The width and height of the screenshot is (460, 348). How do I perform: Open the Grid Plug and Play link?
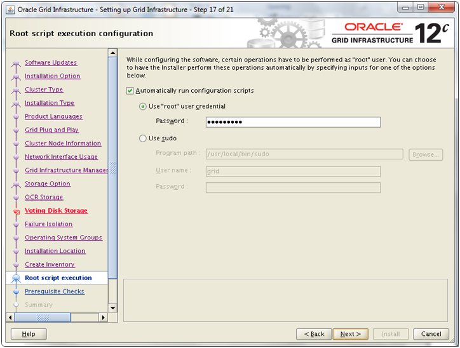[51, 130]
